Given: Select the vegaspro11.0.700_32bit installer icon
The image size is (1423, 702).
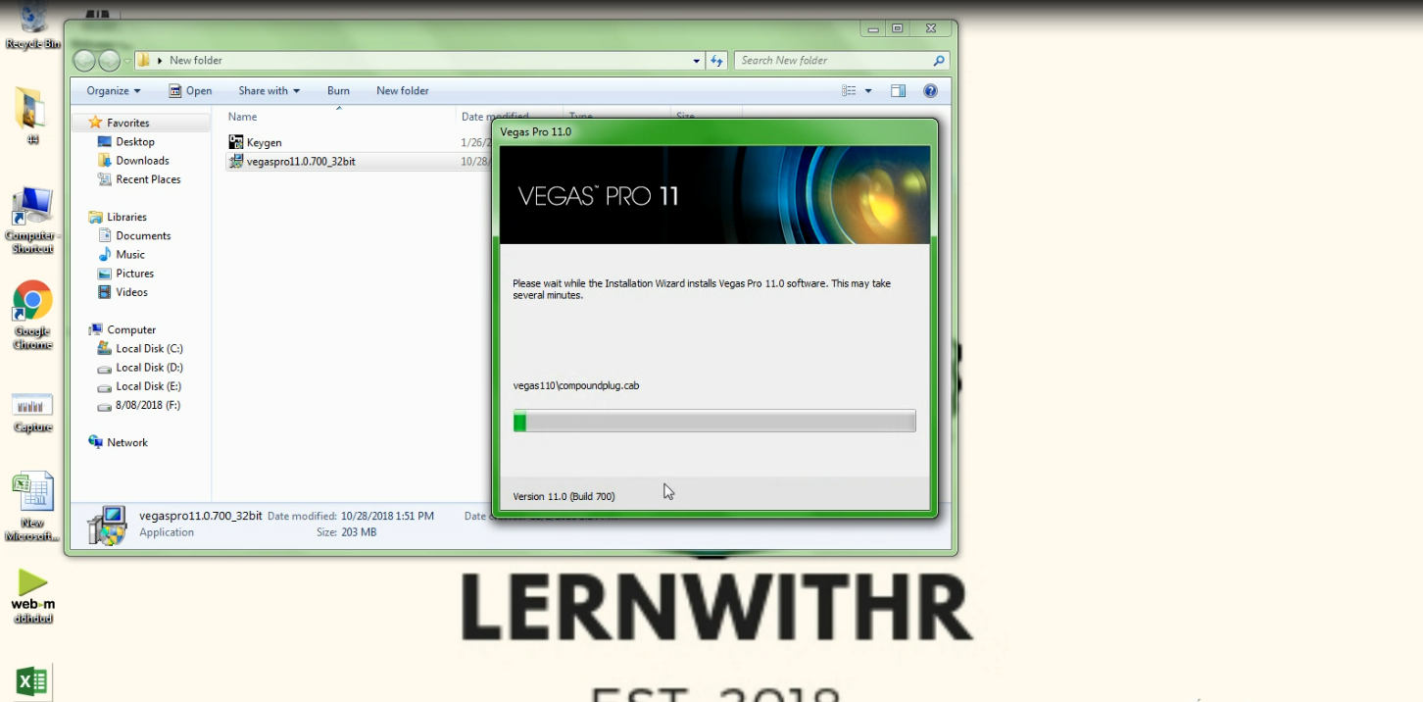Looking at the screenshot, I should (x=236, y=162).
